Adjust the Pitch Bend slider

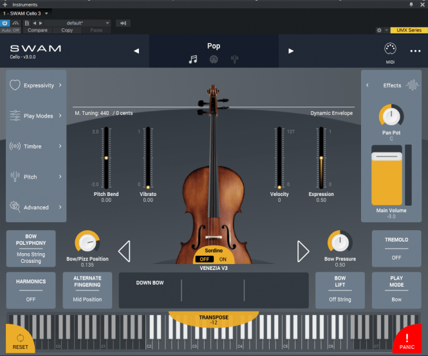(x=106, y=158)
